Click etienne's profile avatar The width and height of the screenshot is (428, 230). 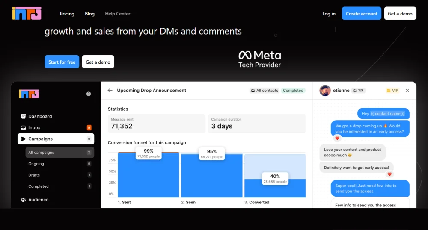325,91
